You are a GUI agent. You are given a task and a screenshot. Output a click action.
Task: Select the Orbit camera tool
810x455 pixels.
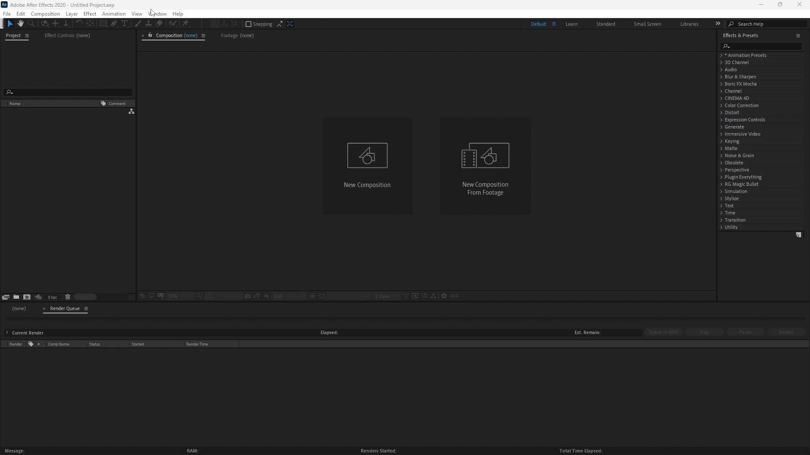(44, 24)
